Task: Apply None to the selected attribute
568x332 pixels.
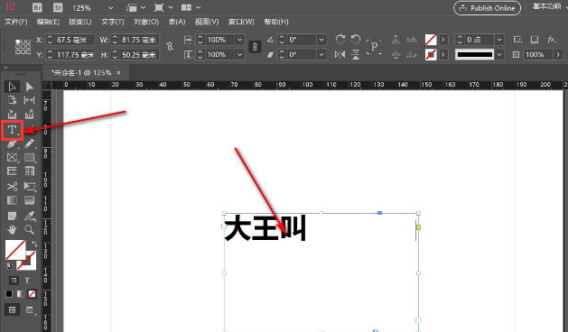Action: [x=33, y=294]
